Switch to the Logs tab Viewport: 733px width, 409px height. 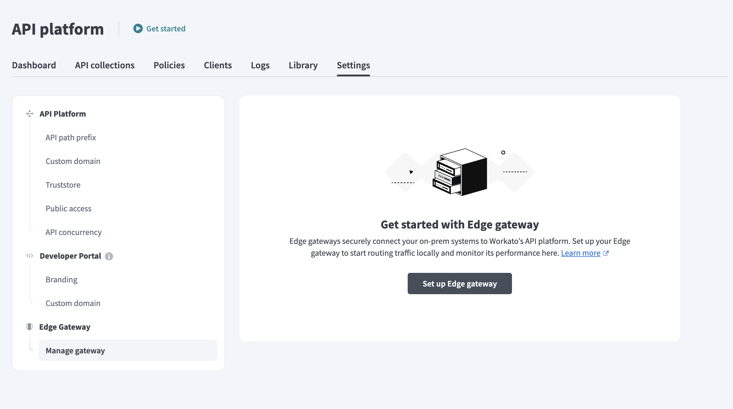point(260,65)
